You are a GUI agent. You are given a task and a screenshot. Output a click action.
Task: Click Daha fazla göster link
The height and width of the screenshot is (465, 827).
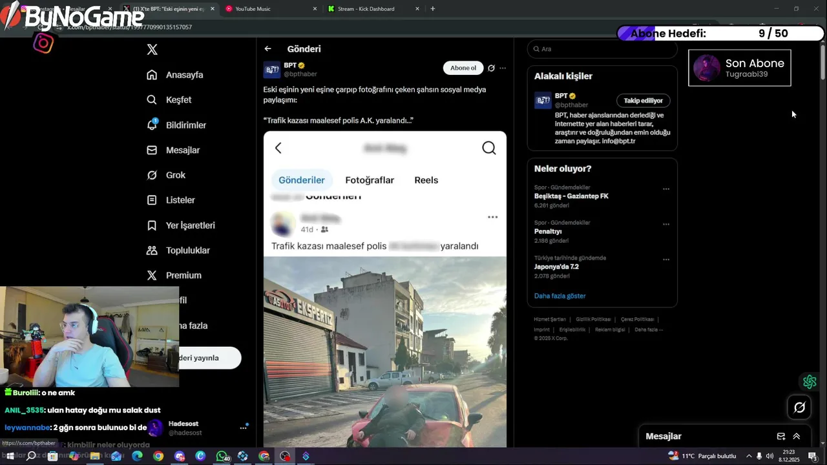pyautogui.click(x=560, y=296)
